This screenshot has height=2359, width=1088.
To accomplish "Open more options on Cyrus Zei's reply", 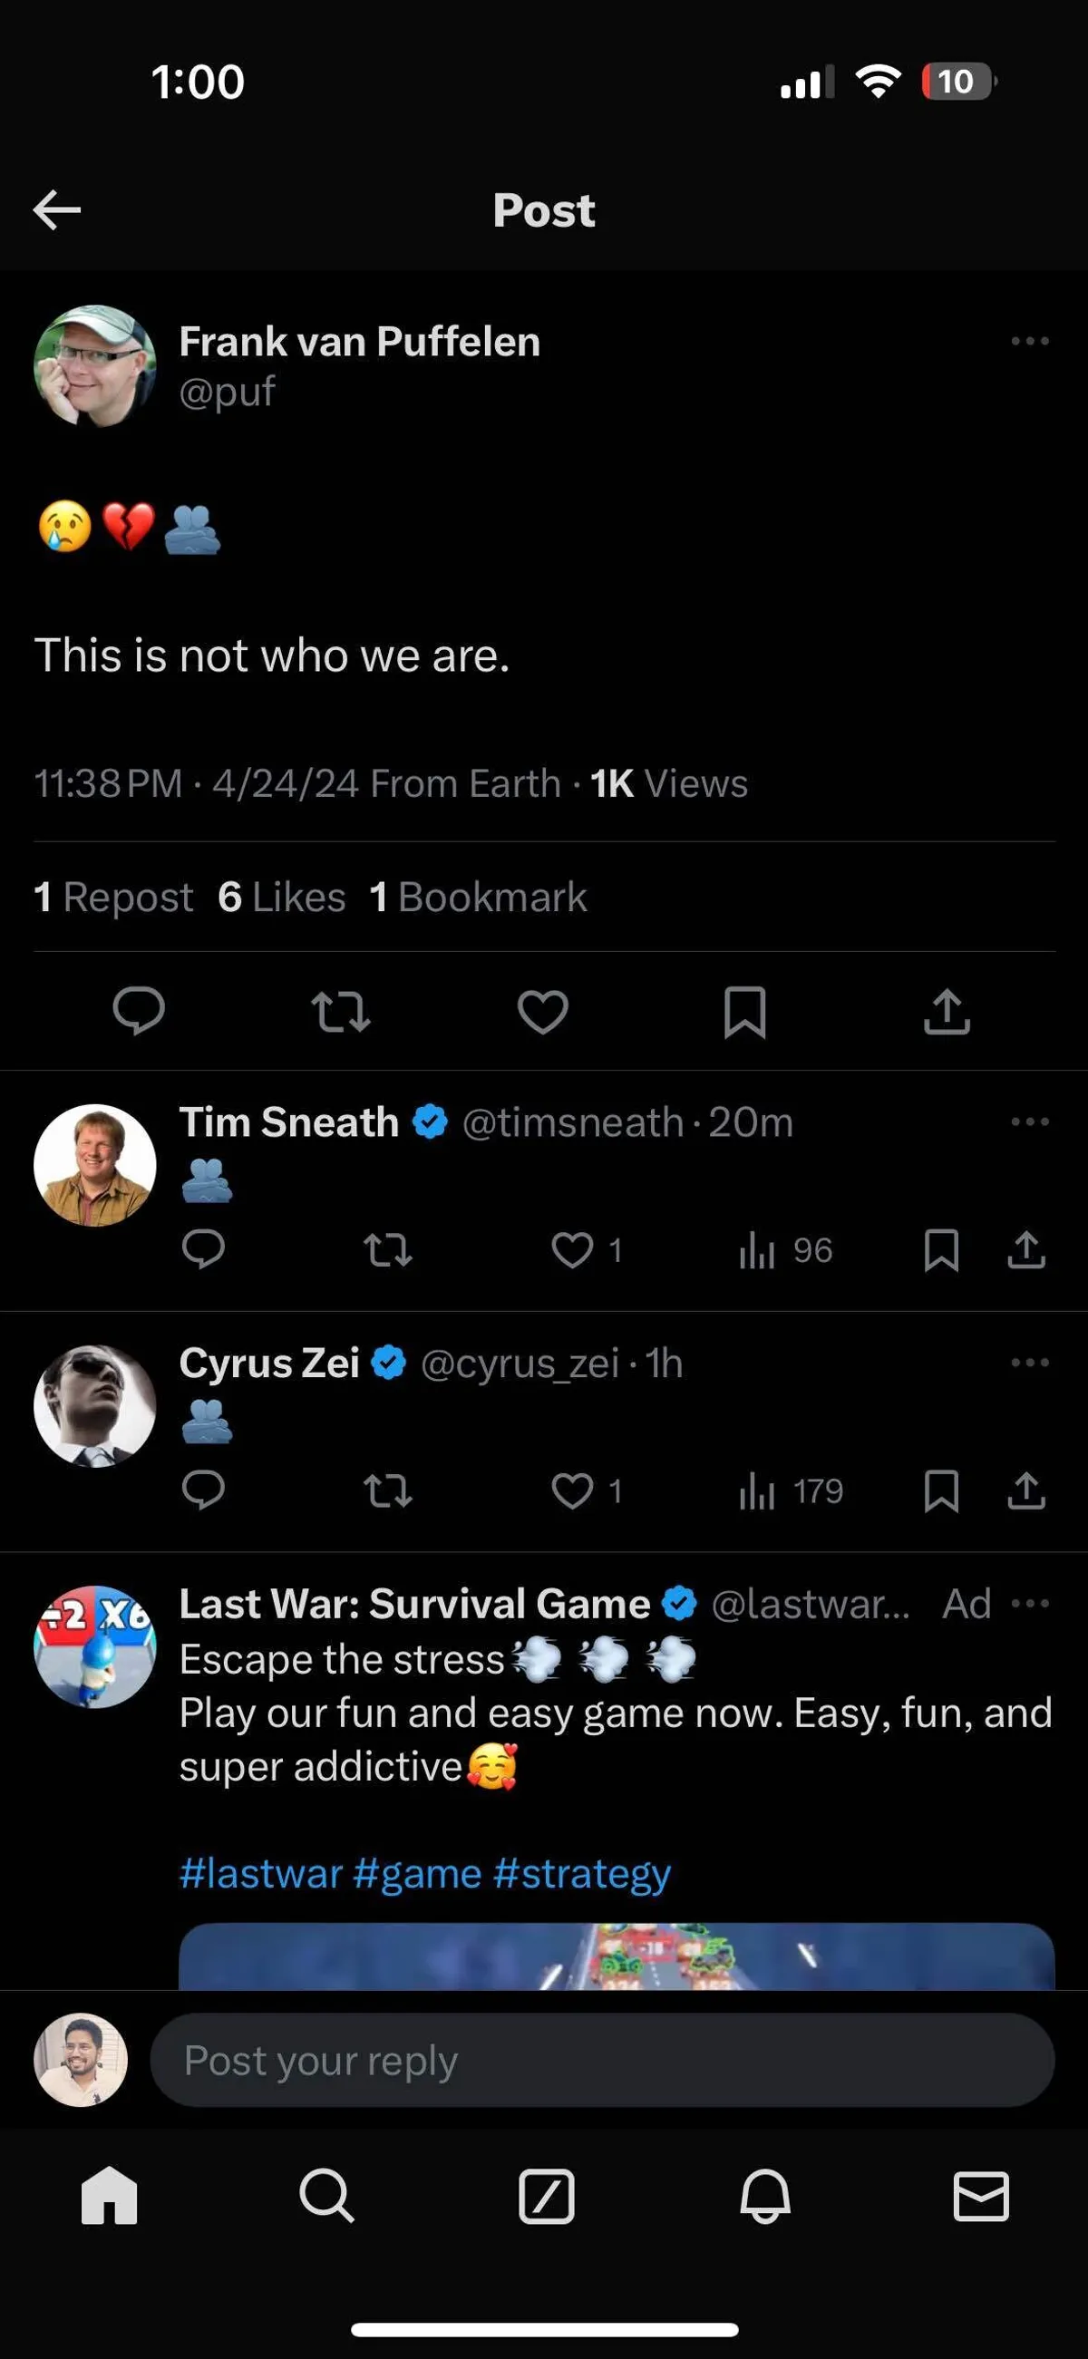I will pyautogui.click(x=1029, y=1363).
